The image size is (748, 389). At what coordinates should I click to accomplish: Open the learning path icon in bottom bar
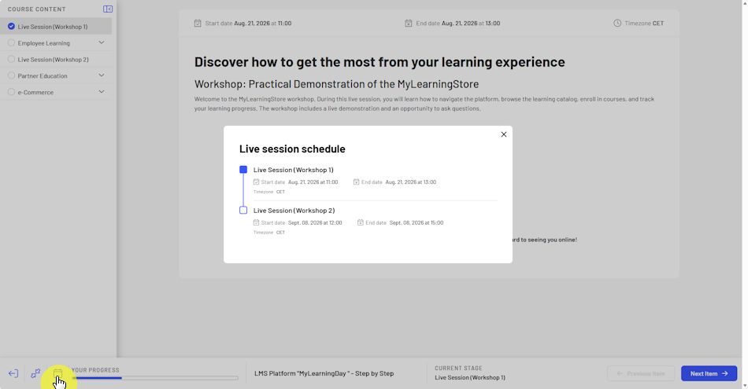(x=35, y=374)
